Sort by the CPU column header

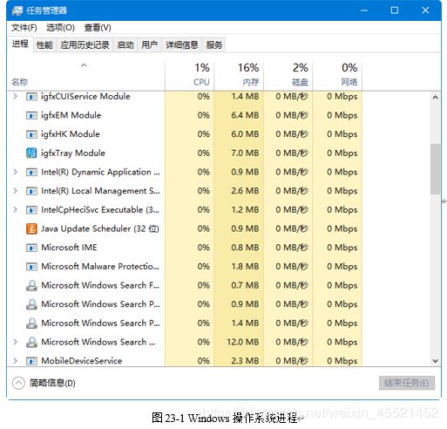pyautogui.click(x=189, y=75)
